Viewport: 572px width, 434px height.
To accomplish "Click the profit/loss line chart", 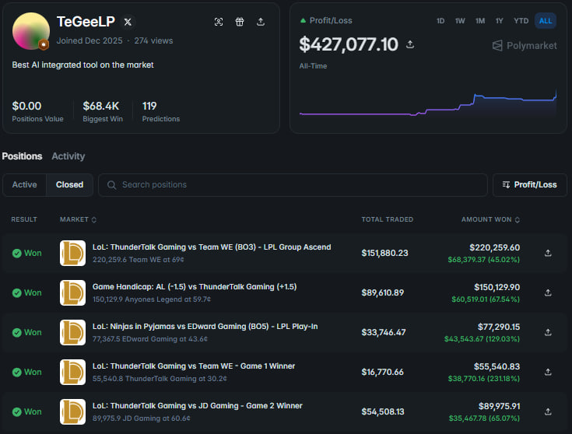I will [428, 103].
